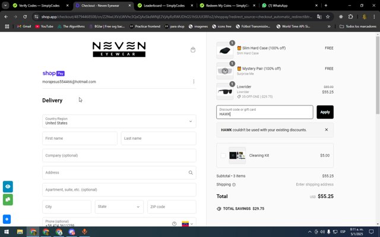Click the First name field
This screenshot has height=237, width=380.
coord(80,138)
